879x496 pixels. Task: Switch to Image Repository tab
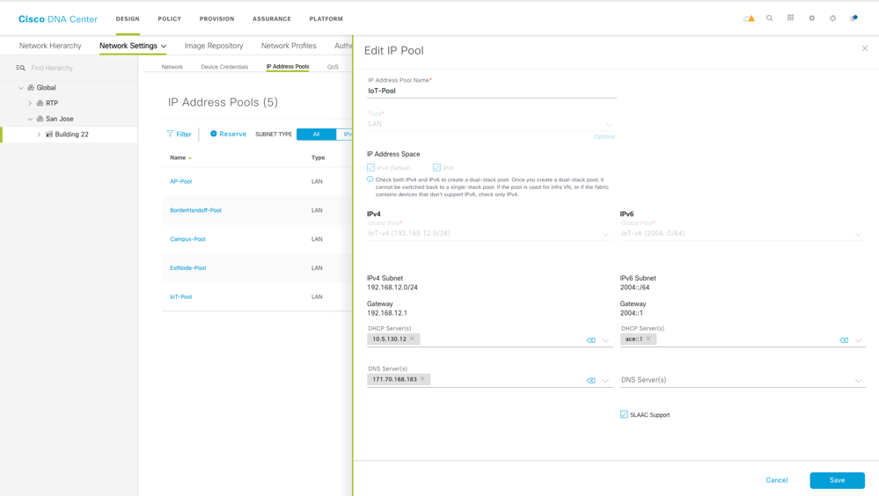point(214,46)
